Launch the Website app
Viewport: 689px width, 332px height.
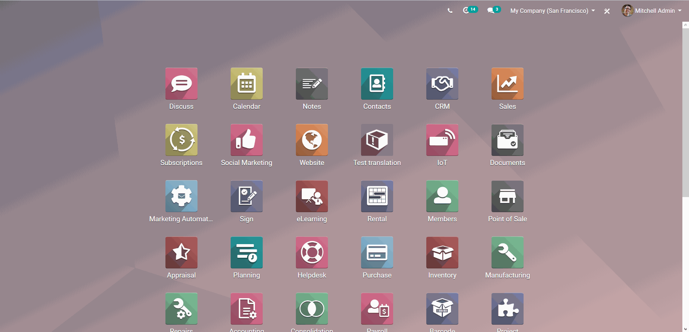tap(312, 140)
